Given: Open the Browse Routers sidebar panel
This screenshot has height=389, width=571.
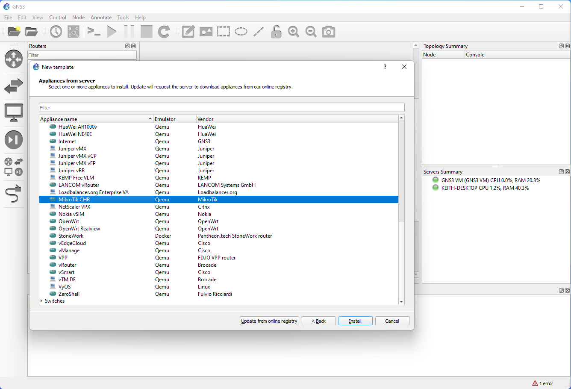Looking at the screenshot, I should coord(14,59).
